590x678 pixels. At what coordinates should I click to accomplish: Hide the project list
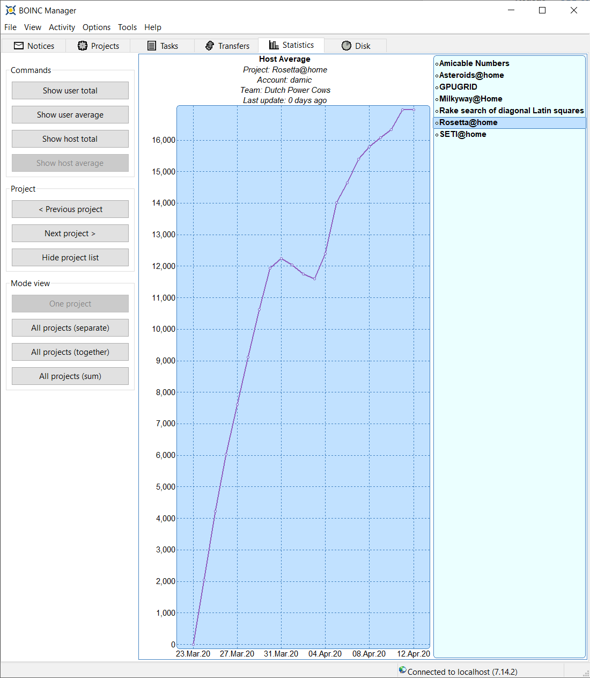[x=70, y=258]
